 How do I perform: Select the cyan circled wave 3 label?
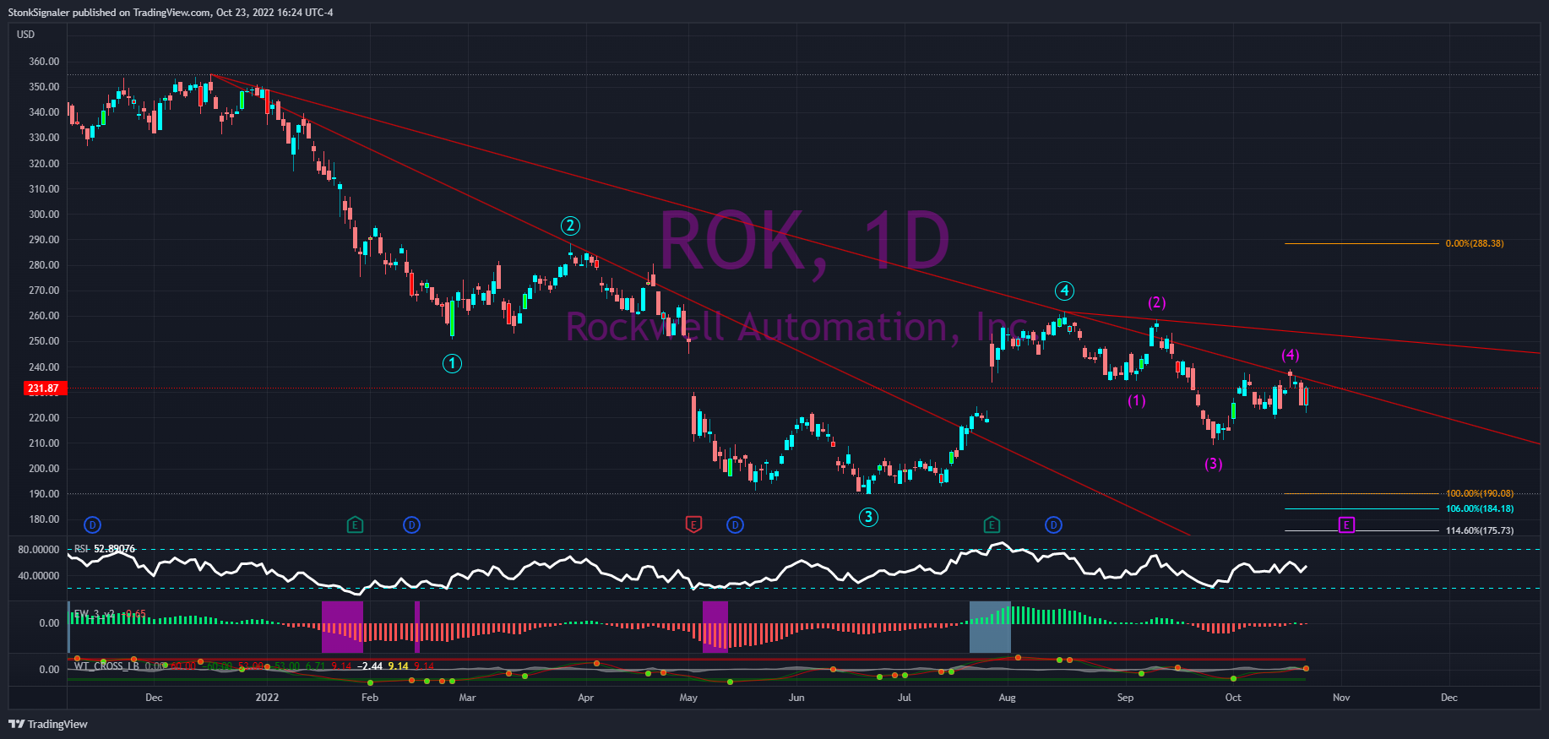[868, 517]
